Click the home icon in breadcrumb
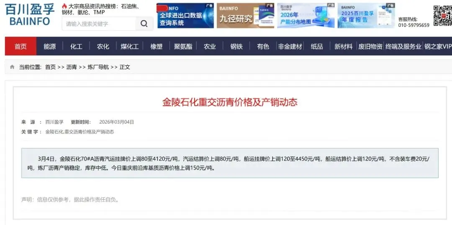Screen dimensions: 452x225 [12, 67]
